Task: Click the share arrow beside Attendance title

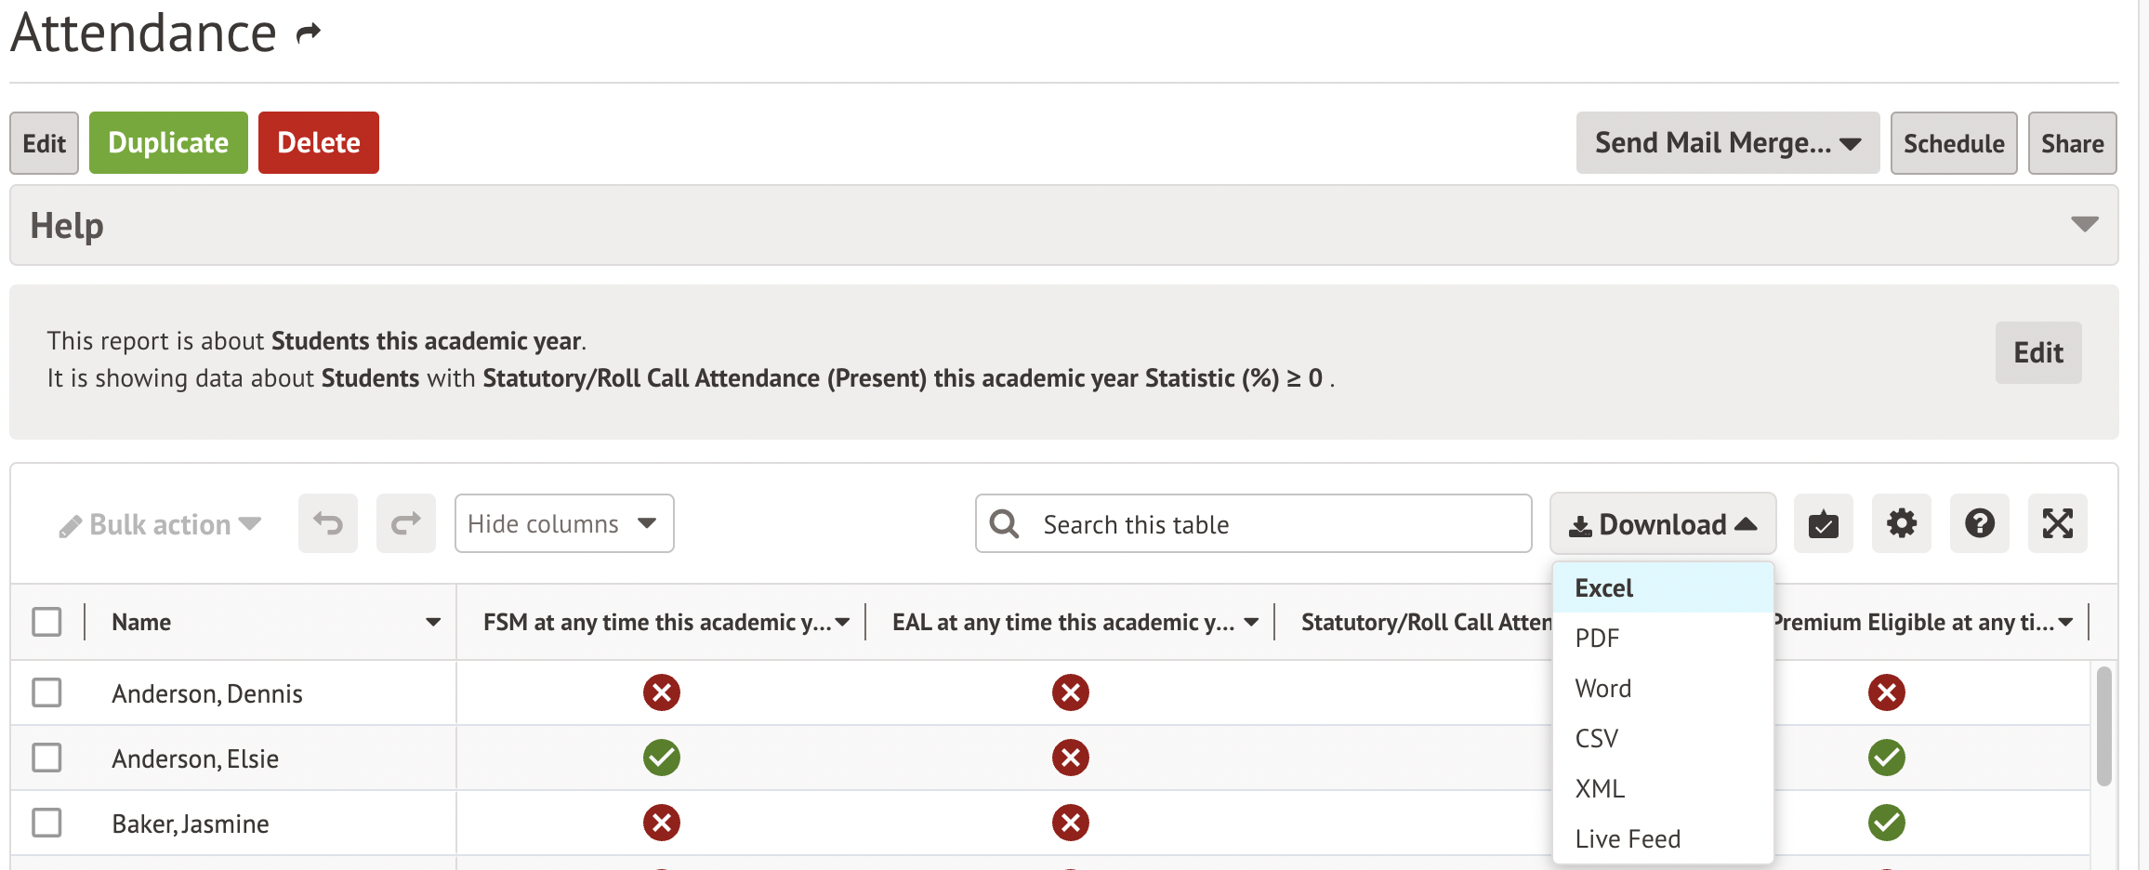Action: point(309,34)
